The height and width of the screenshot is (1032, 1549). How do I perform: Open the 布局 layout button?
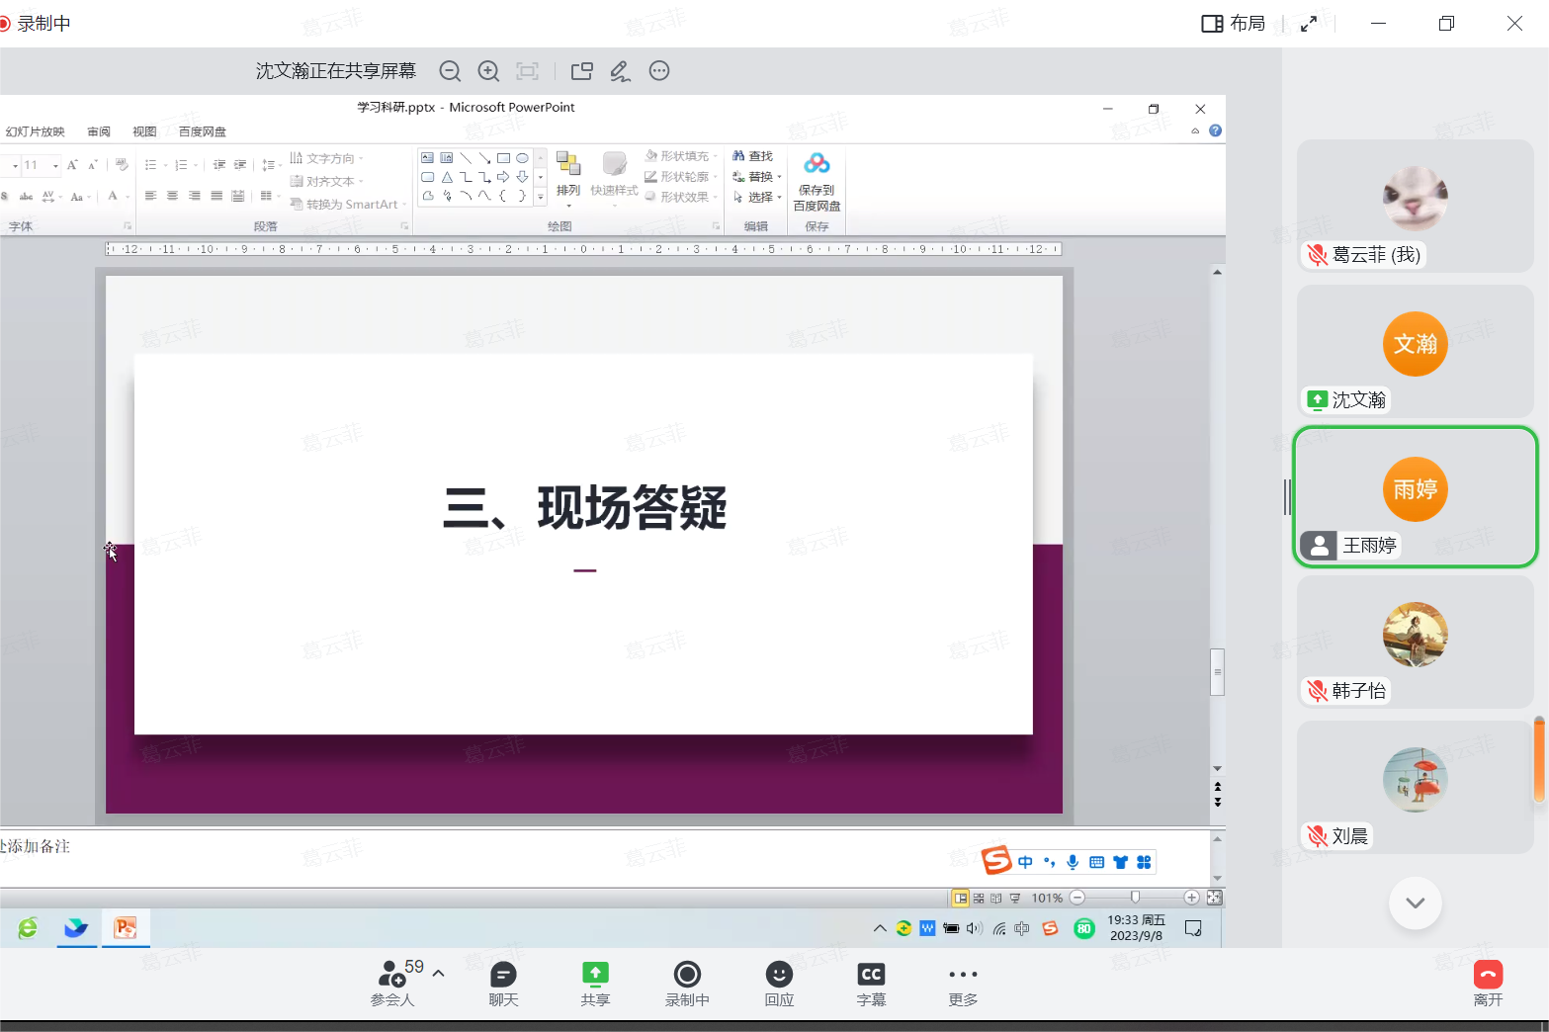tap(1233, 24)
